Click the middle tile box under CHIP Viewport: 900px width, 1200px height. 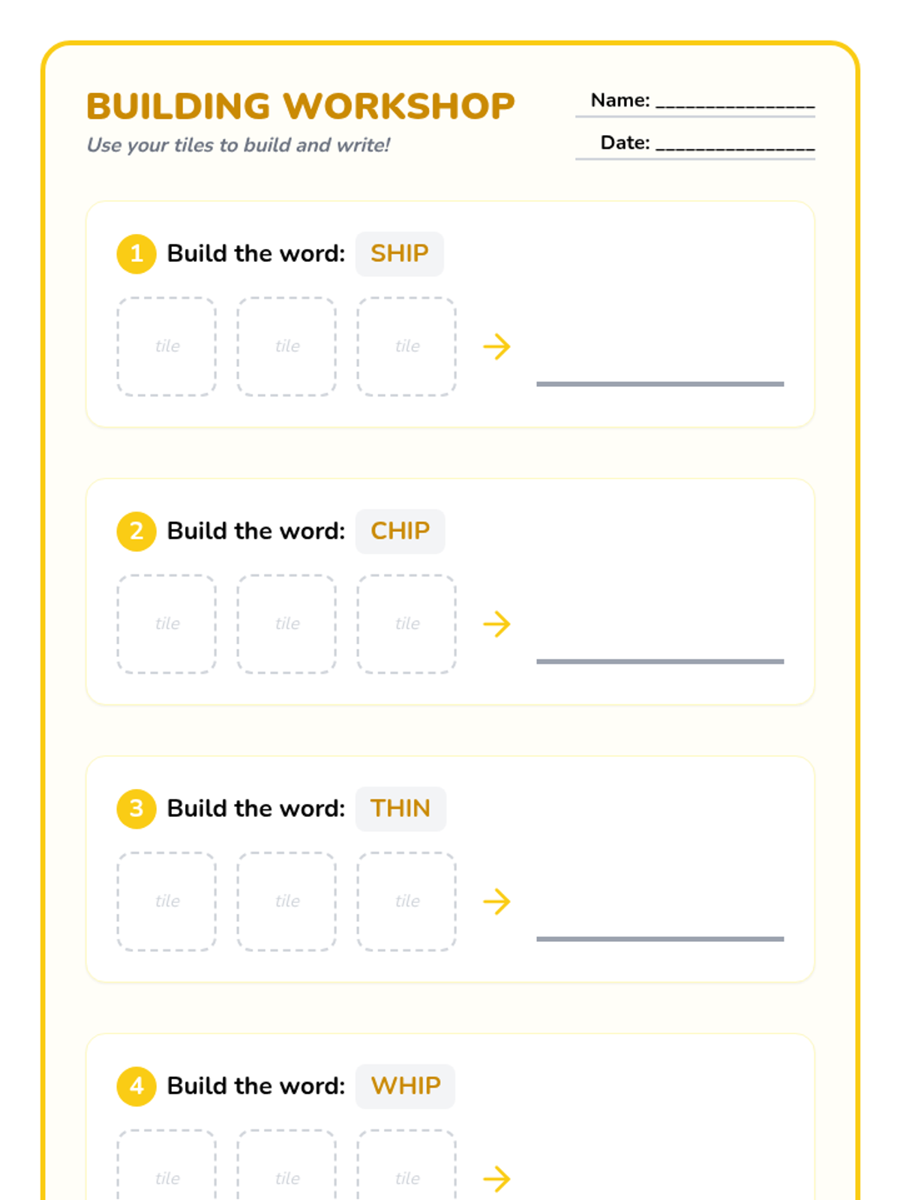point(286,624)
